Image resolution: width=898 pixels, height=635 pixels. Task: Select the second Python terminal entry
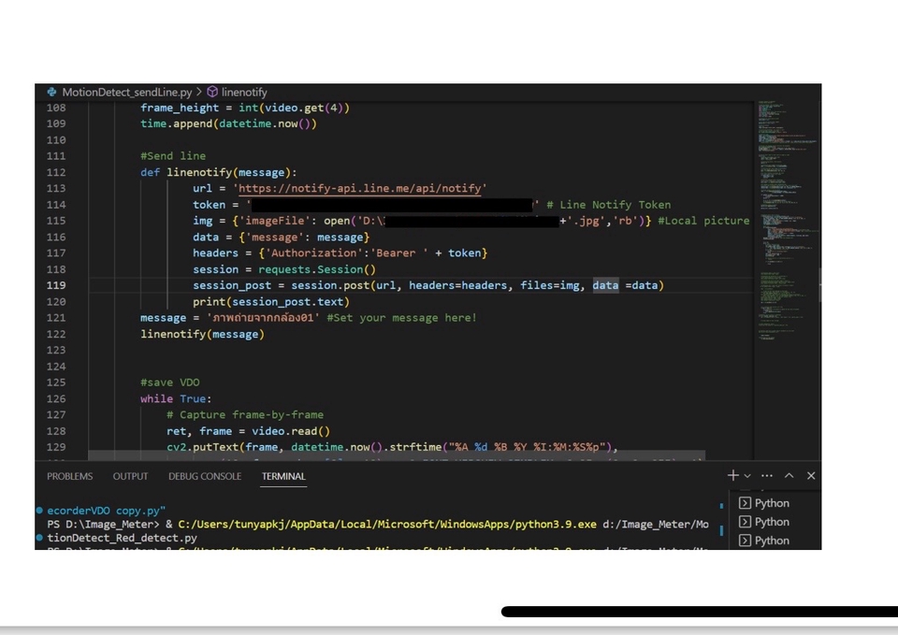764,522
